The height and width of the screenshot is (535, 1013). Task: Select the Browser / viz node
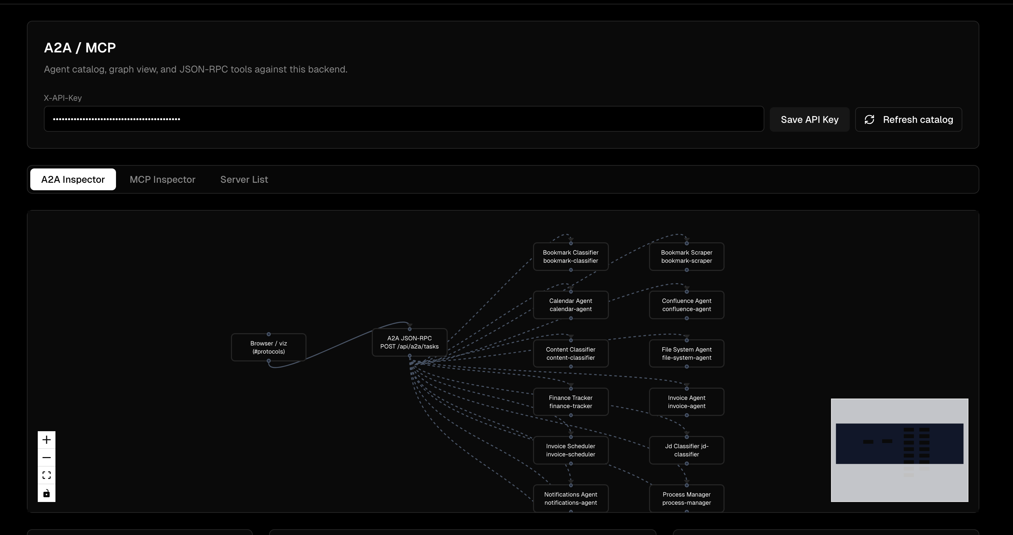pyautogui.click(x=269, y=347)
